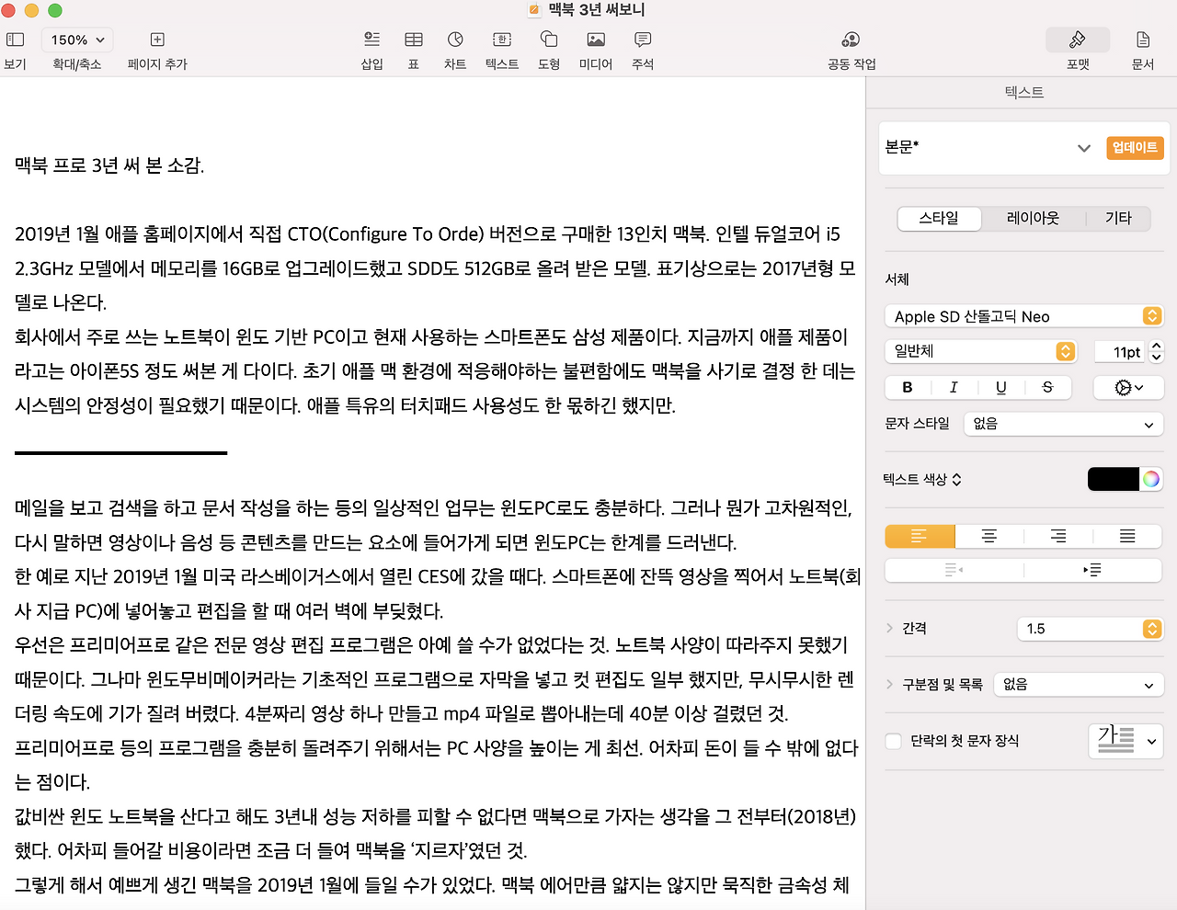Switch to the 기타 tab
The image size is (1177, 910).
1118,218
